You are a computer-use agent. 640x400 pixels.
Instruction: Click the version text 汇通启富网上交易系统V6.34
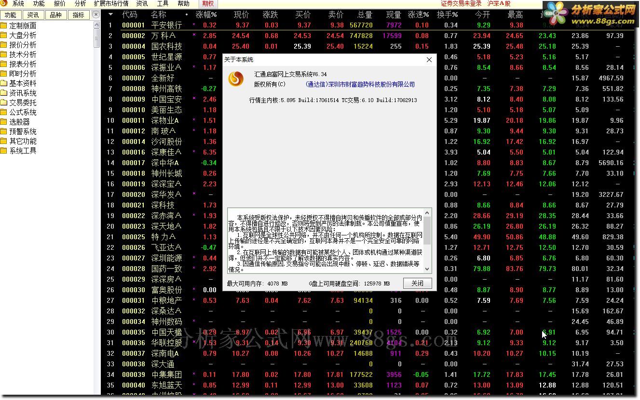tap(291, 74)
